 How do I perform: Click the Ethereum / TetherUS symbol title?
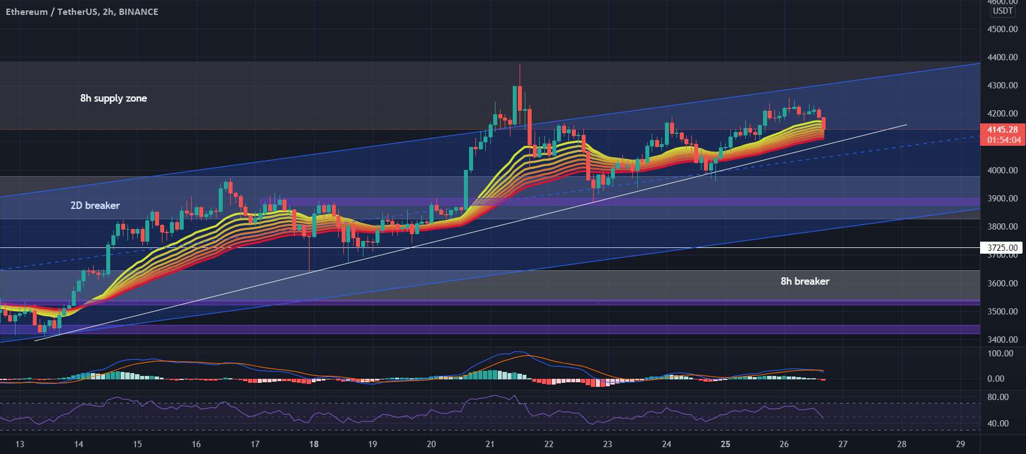click(82, 11)
